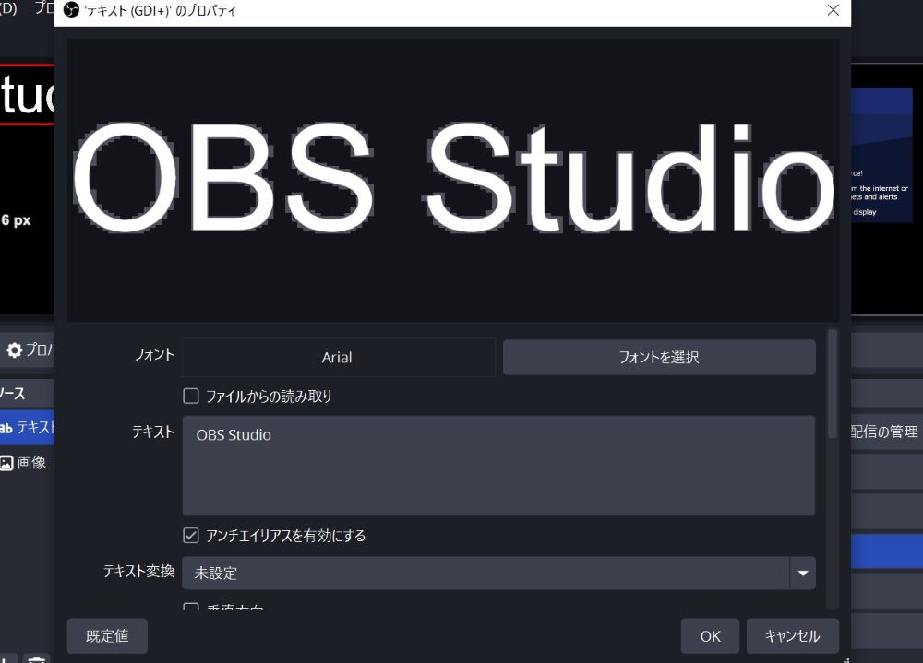This screenshot has height=663, width=923.
Task: Click the image source icon next to 画像
Action: point(6,463)
